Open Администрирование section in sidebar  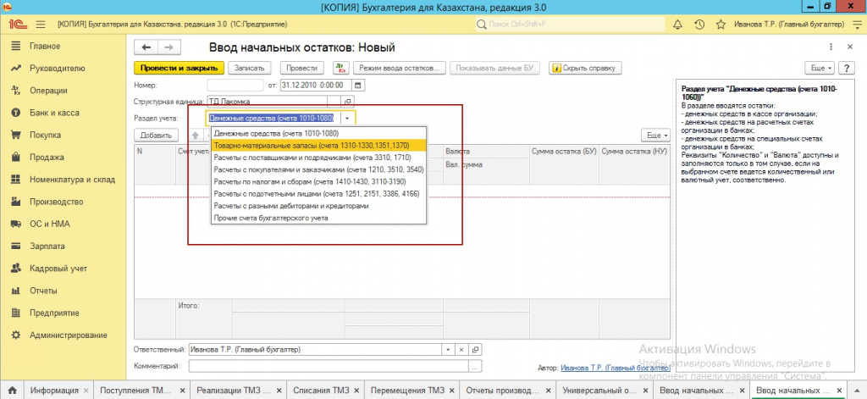pyautogui.click(x=68, y=335)
